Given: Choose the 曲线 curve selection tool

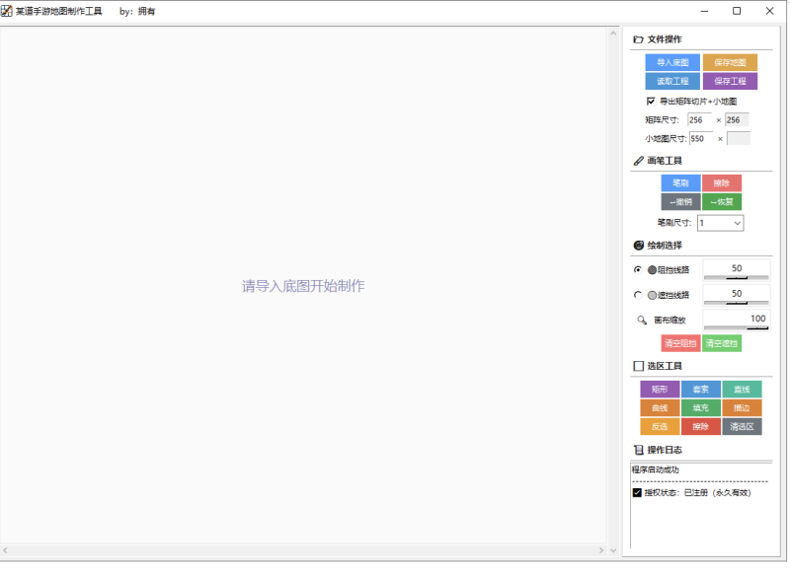Looking at the screenshot, I should click(x=660, y=408).
